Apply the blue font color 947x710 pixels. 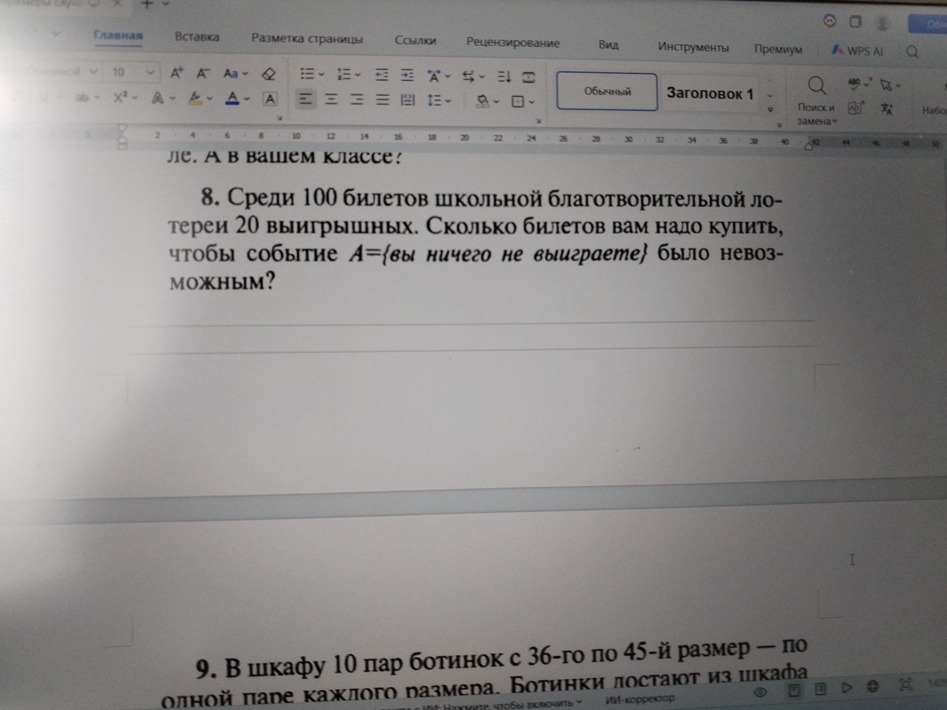coord(232,99)
